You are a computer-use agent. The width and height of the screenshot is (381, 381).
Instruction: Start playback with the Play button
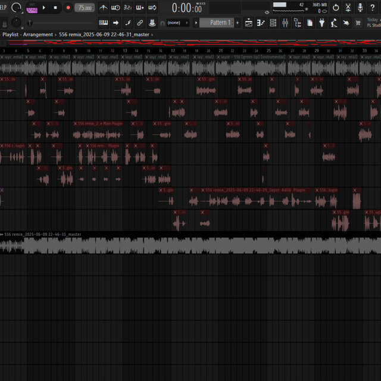43,8
